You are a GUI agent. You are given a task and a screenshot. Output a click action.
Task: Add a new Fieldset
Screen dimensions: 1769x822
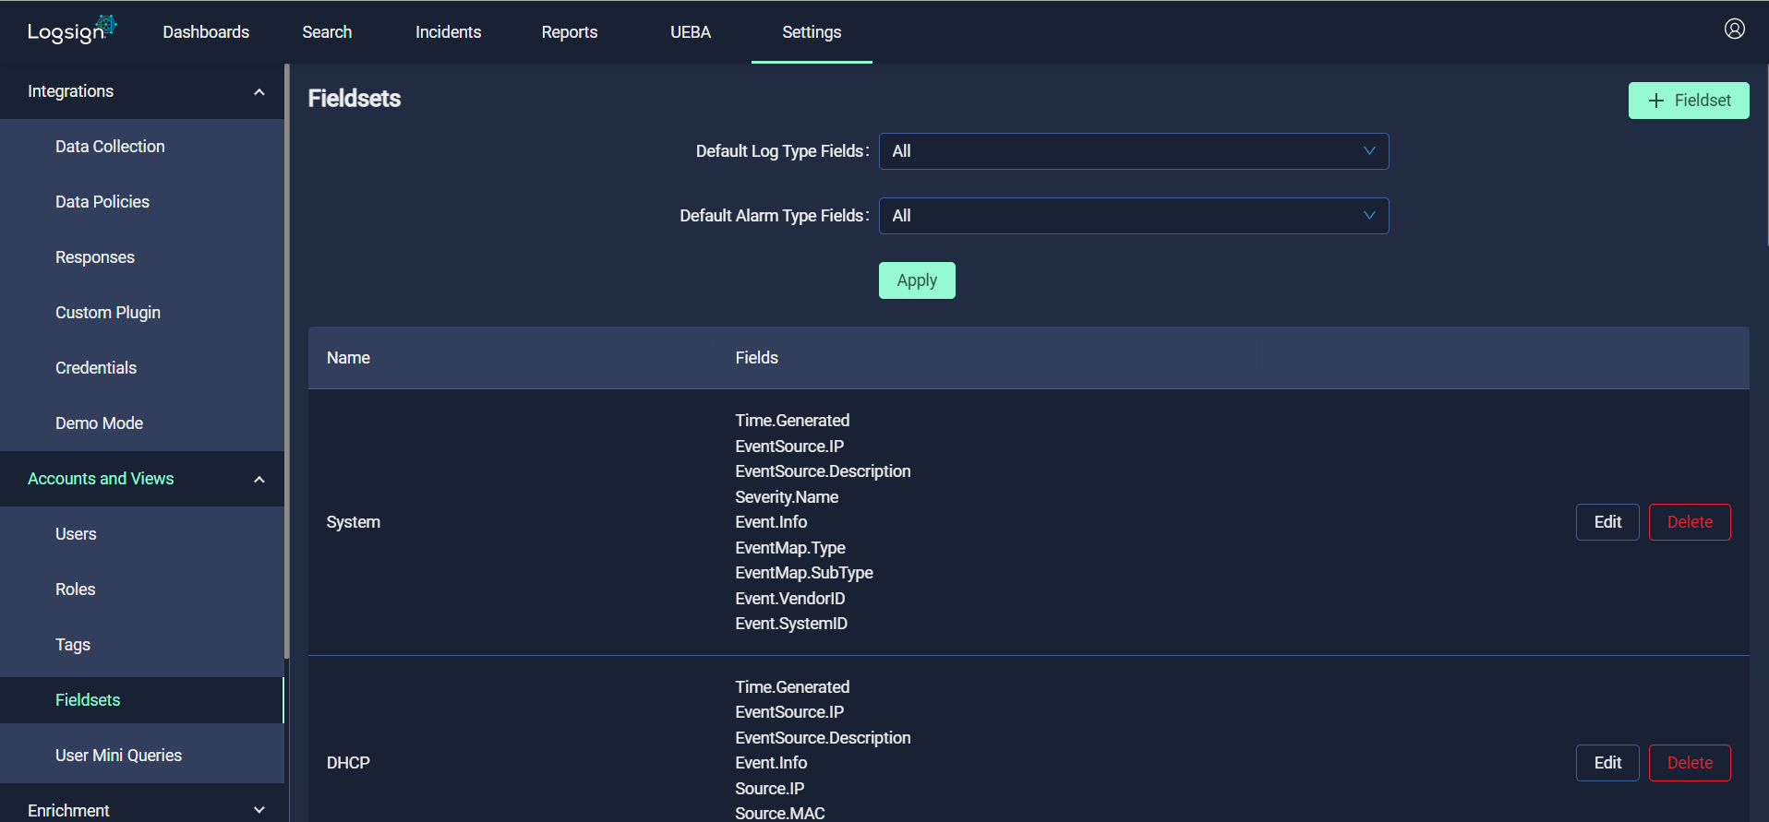tap(1689, 101)
